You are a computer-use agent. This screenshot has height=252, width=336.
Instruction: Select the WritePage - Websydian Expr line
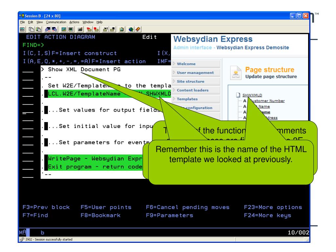(x=95, y=158)
